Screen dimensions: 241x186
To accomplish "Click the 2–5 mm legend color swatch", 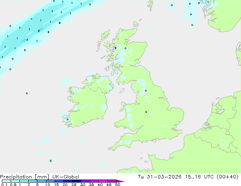I will point(33,181).
